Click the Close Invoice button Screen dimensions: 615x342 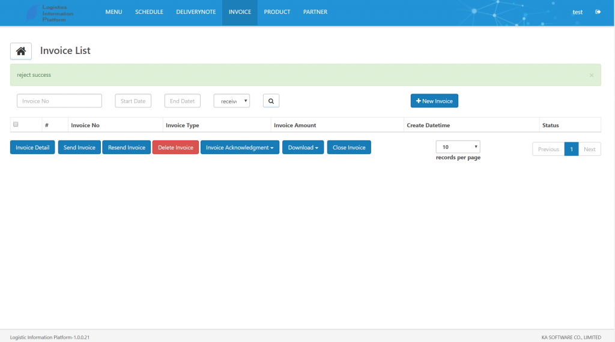pyautogui.click(x=349, y=147)
